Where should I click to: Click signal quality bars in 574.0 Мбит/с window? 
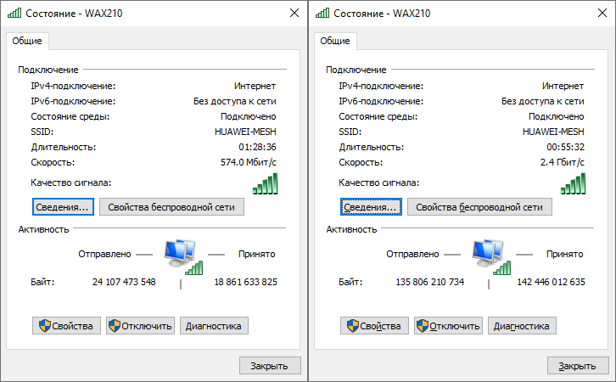pyautogui.click(x=266, y=183)
